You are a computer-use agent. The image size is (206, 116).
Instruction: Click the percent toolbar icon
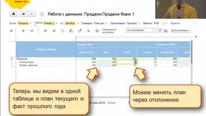coord(89,31)
